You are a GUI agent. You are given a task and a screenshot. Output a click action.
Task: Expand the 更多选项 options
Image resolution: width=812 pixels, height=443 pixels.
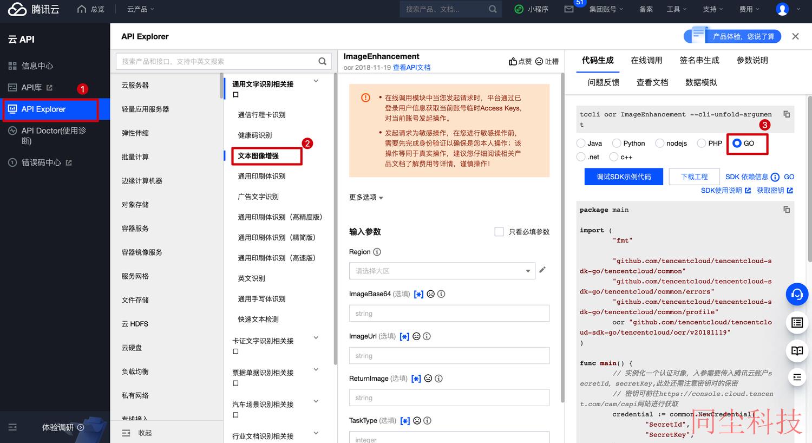[x=366, y=197]
